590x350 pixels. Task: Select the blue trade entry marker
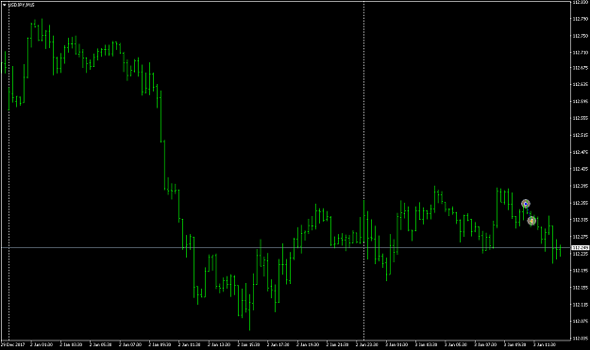(x=526, y=204)
